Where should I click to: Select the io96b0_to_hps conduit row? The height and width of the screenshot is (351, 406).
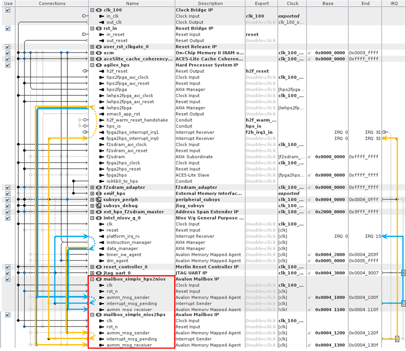point(122,181)
